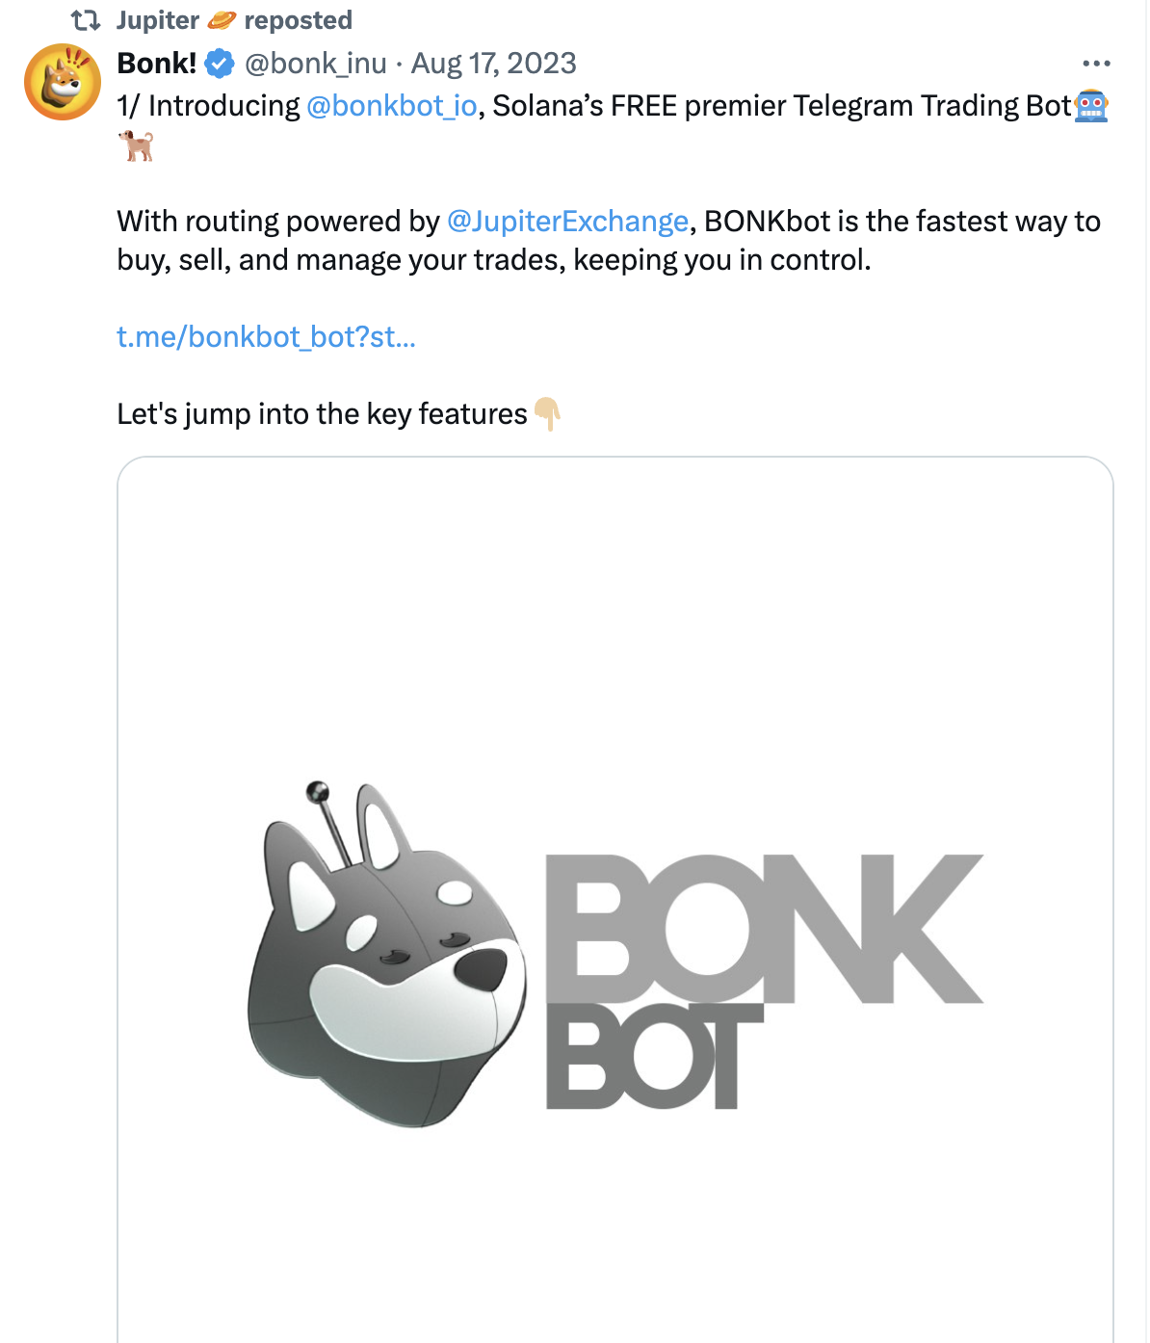Click the "reposted" label at the top
1150x1343 pixels.
[298, 20]
